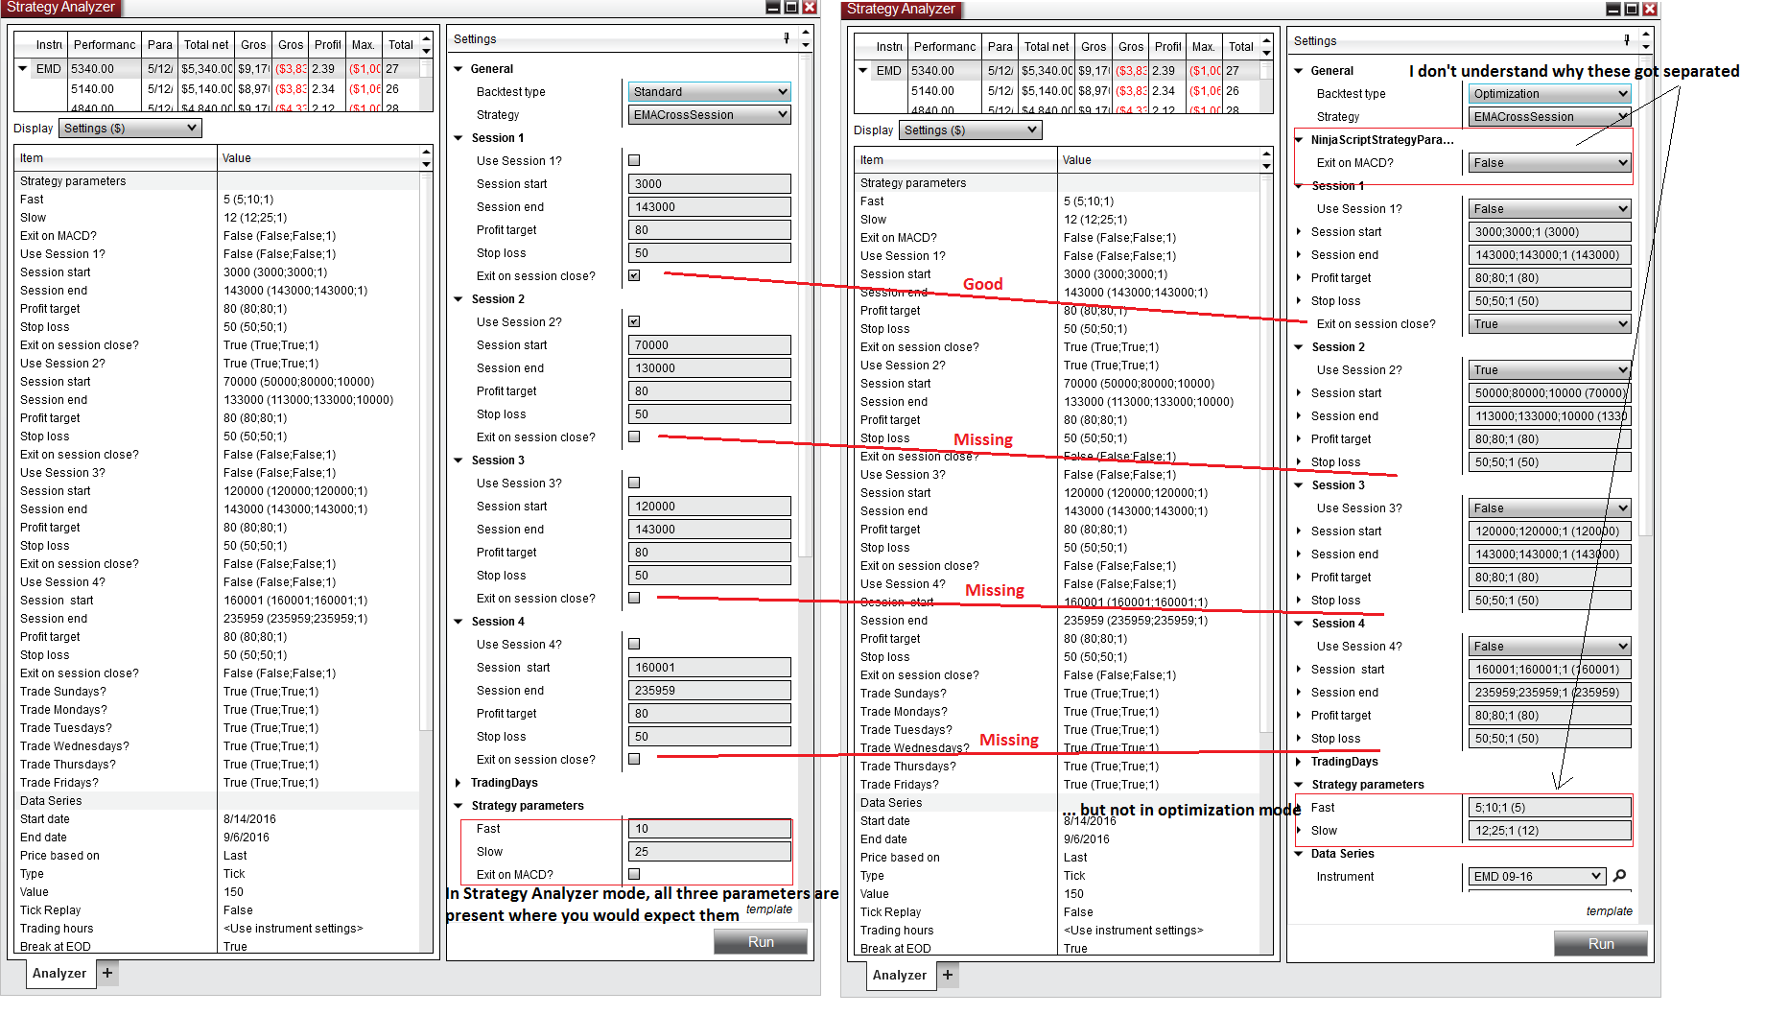Sort by Total net column in right window
This screenshot has height=1015, width=1765.
click(x=1047, y=47)
